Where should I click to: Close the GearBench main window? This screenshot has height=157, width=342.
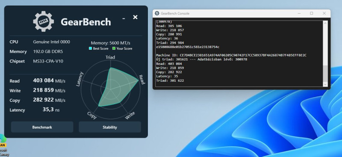coord(135,17)
